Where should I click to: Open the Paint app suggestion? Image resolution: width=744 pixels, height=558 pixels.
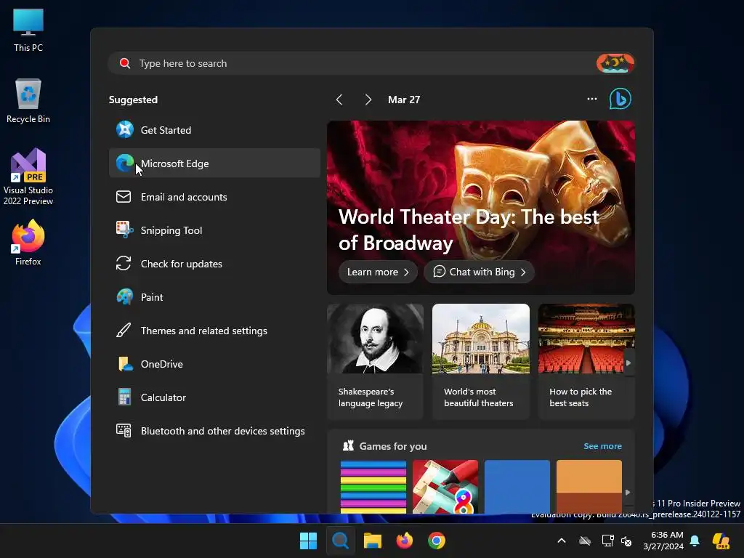pos(214,297)
